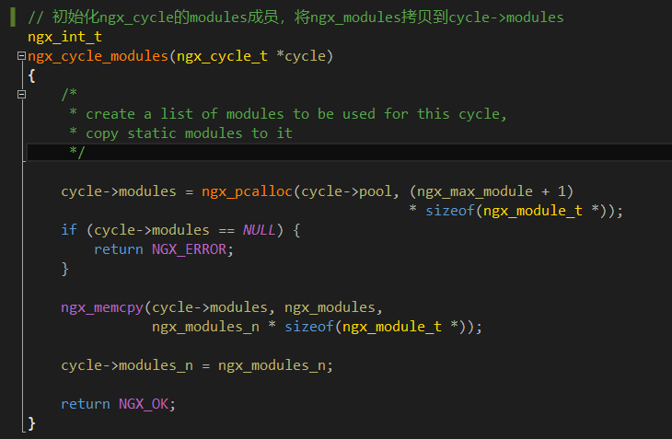This screenshot has width=672, height=439.
Task: Click the ngx_memcpy function call
Action: pyautogui.click(x=102, y=307)
